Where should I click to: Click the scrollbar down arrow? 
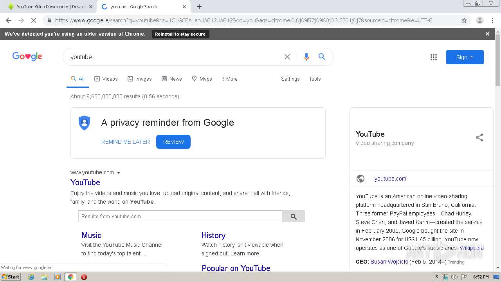[x=498, y=268]
